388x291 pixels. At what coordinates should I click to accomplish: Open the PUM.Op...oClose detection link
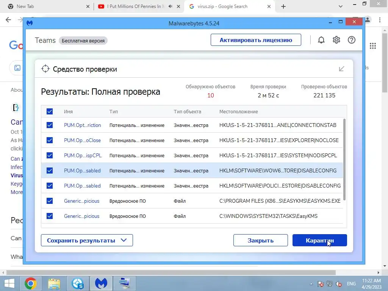(x=82, y=140)
